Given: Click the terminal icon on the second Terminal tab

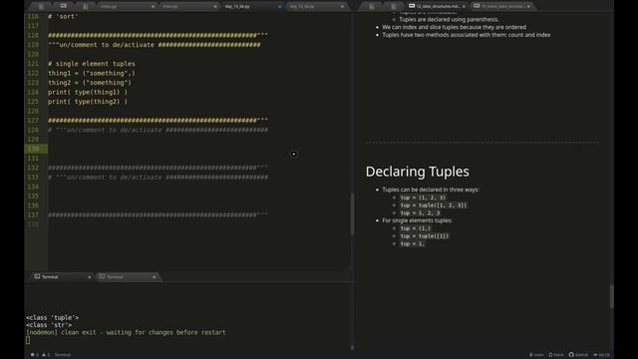Looking at the screenshot, I should point(102,277).
